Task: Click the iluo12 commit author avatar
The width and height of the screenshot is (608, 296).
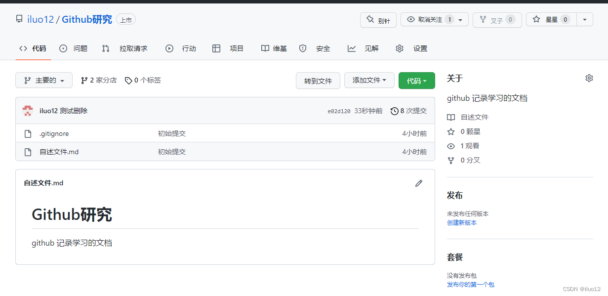Action: tap(28, 111)
